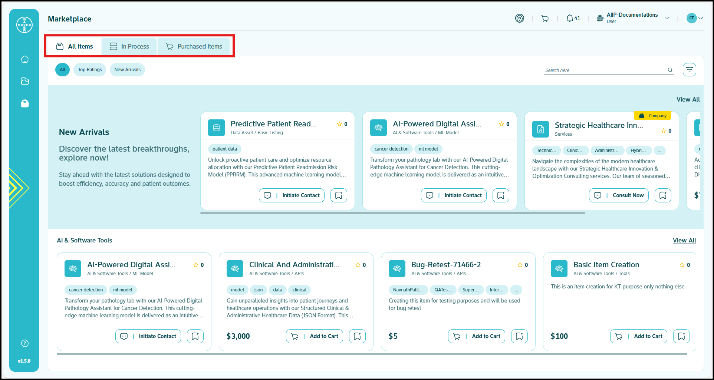Select the Top Ratings filter chip

pyautogui.click(x=89, y=69)
